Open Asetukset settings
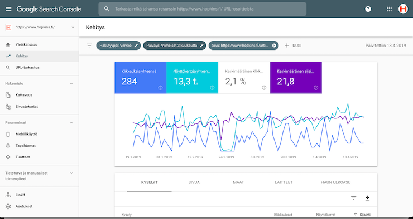This screenshot has width=413, height=219. pyautogui.click(x=40, y=206)
